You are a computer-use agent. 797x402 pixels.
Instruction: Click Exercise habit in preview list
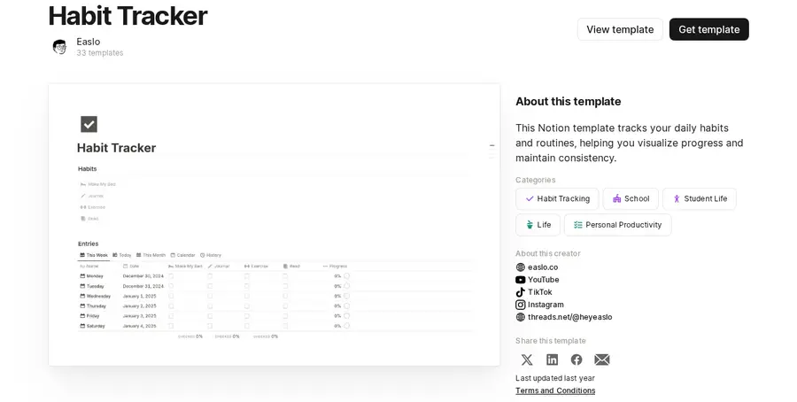point(92,207)
